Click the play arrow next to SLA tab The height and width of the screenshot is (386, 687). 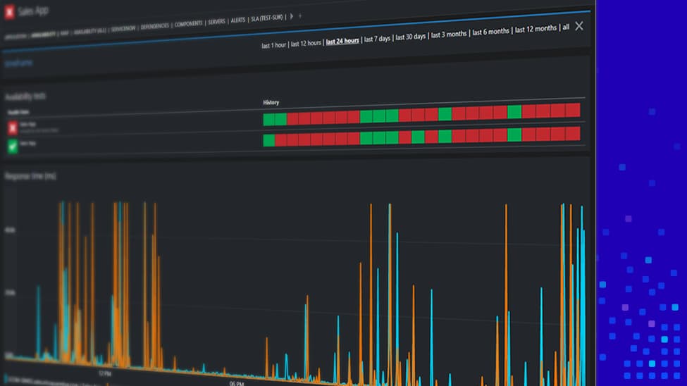(x=292, y=16)
